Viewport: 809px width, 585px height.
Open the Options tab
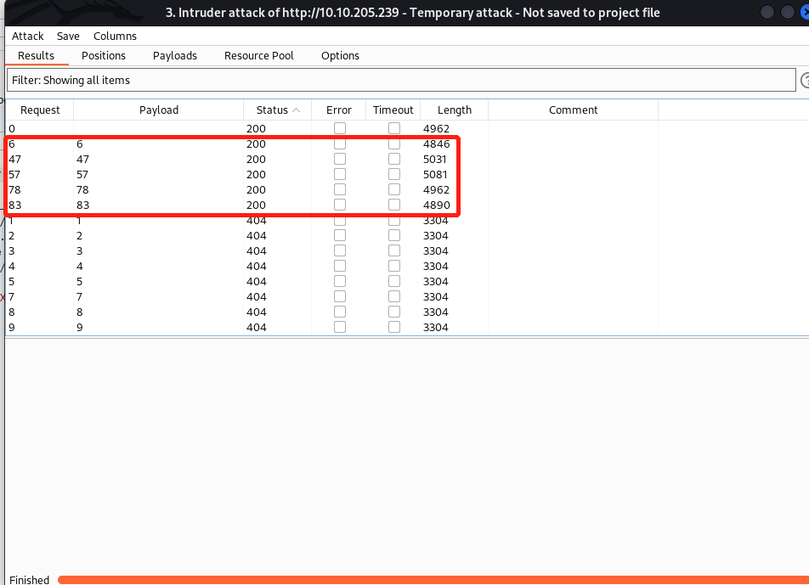[x=340, y=55]
